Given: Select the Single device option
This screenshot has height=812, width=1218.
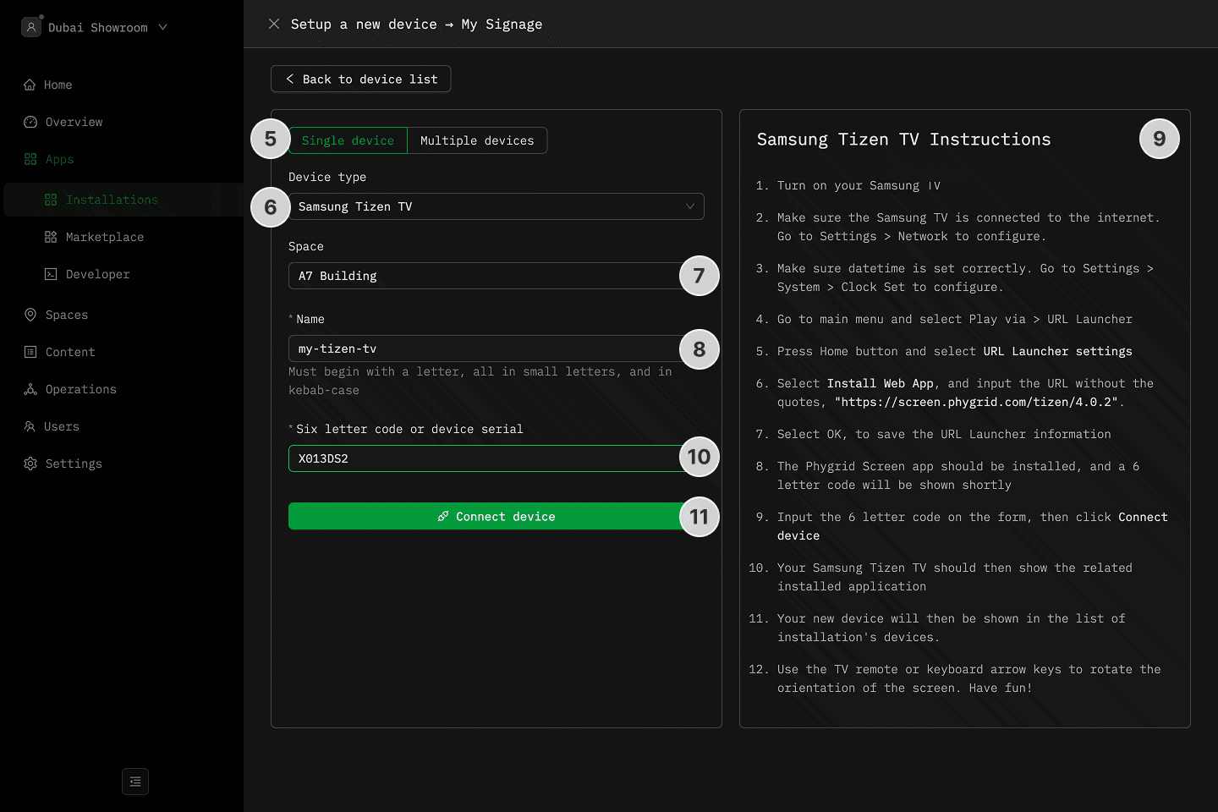Looking at the screenshot, I should 348,140.
